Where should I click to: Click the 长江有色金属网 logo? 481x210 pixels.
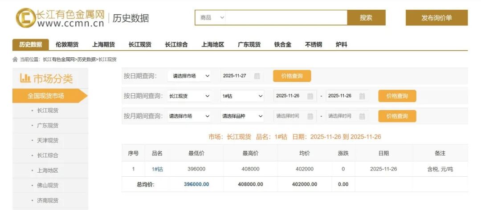pos(60,18)
